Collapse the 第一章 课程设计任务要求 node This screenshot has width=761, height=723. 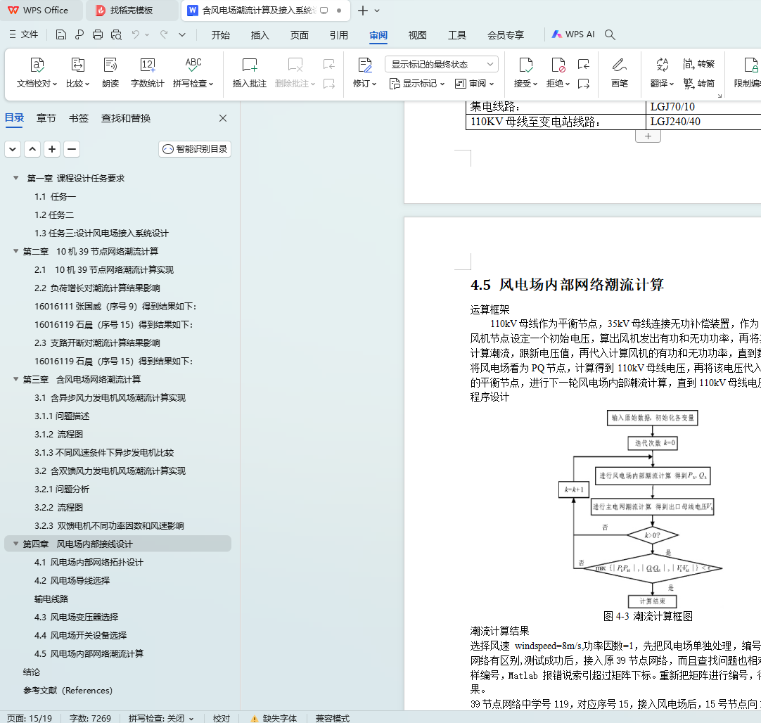click(16, 178)
